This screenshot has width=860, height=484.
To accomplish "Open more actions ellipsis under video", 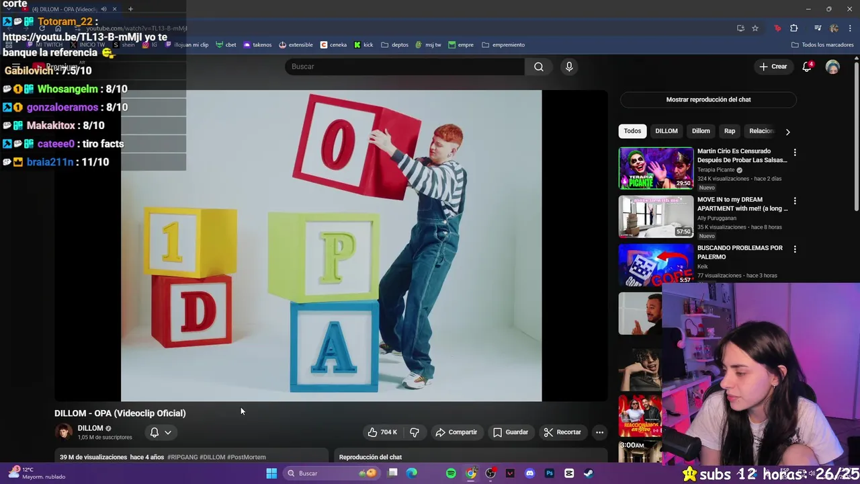I will click(x=599, y=432).
